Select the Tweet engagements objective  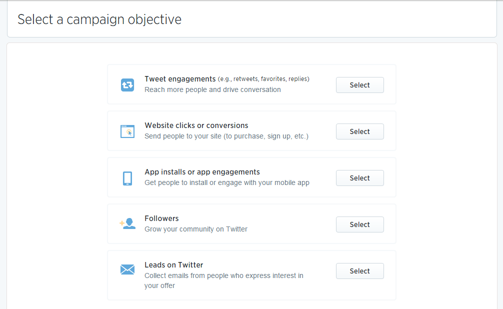(x=359, y=85)
